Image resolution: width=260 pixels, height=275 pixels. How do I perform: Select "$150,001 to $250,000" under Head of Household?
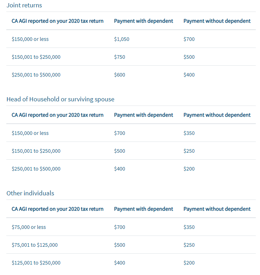[x=36, y=151]
